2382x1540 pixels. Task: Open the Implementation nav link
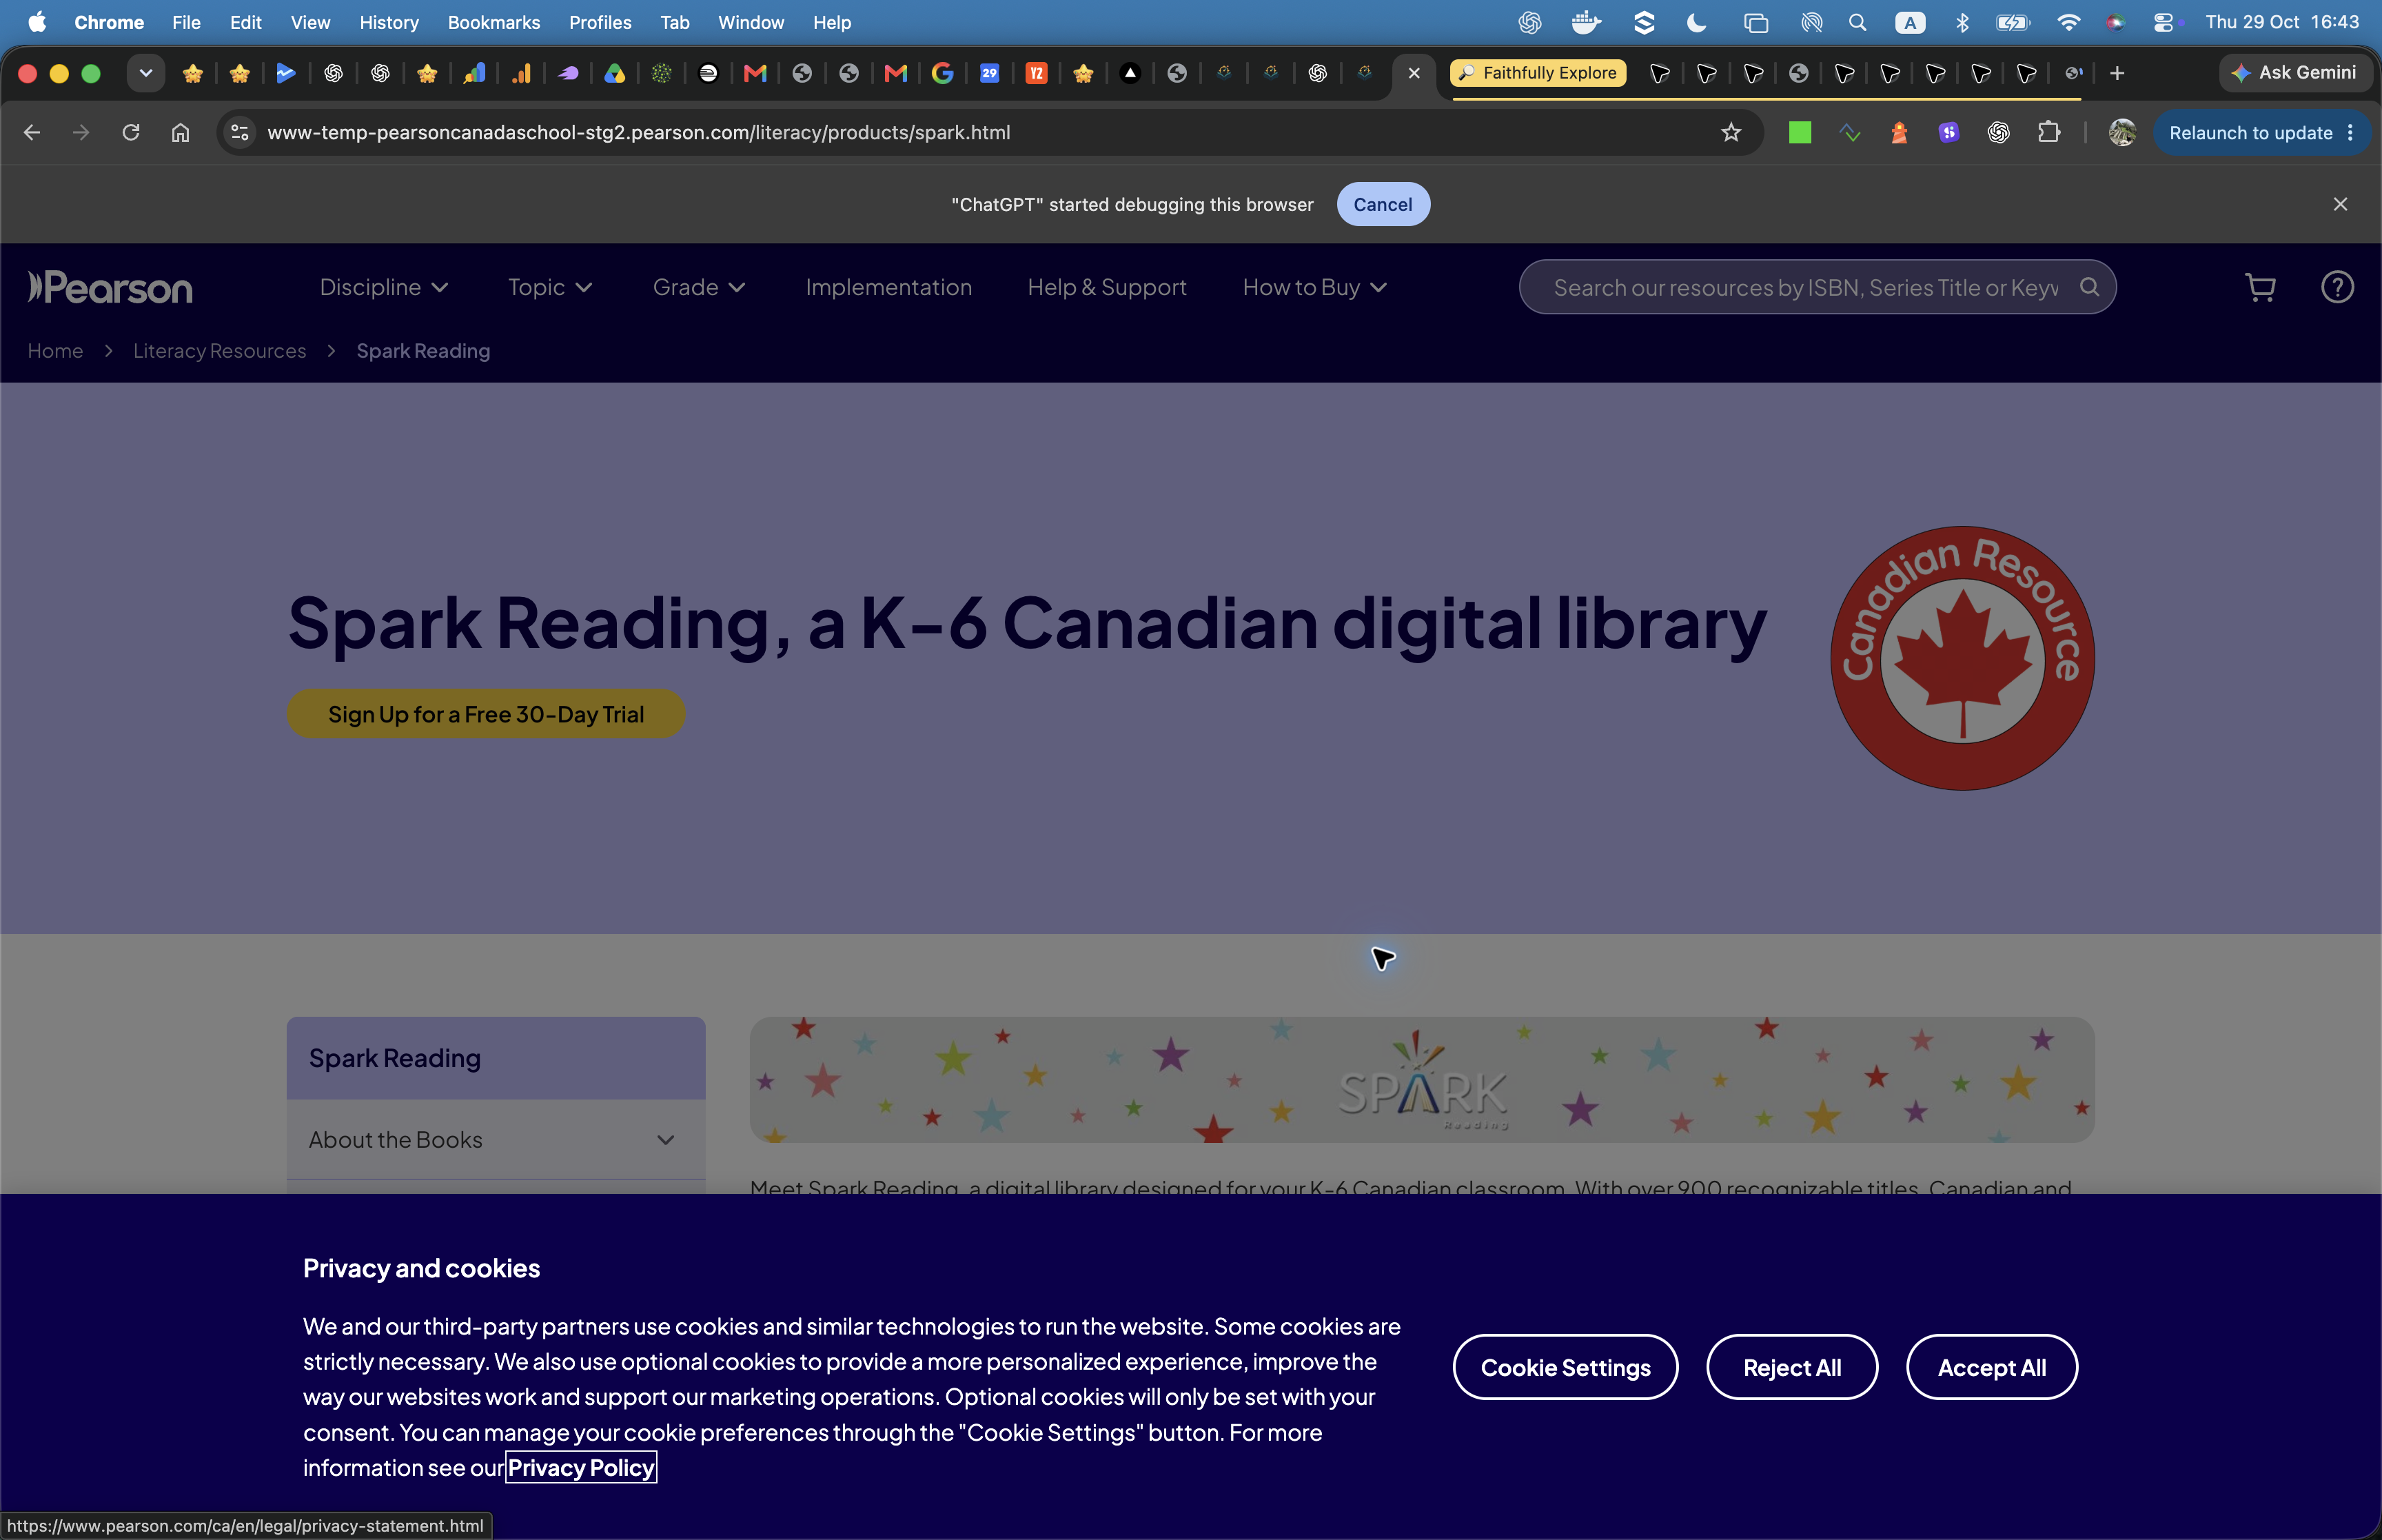click(888, 288)
